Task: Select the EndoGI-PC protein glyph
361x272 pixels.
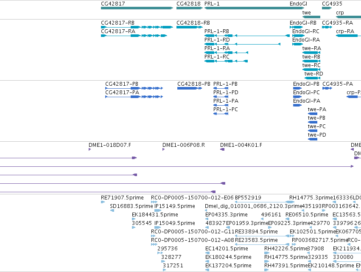Action: (297, 97)
